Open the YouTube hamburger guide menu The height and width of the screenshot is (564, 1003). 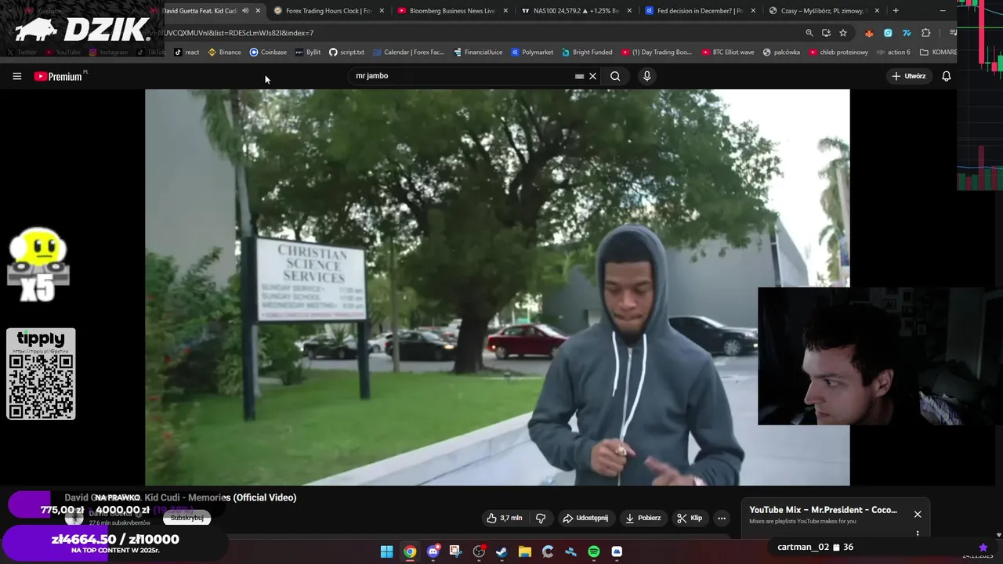tap(16, 76)
